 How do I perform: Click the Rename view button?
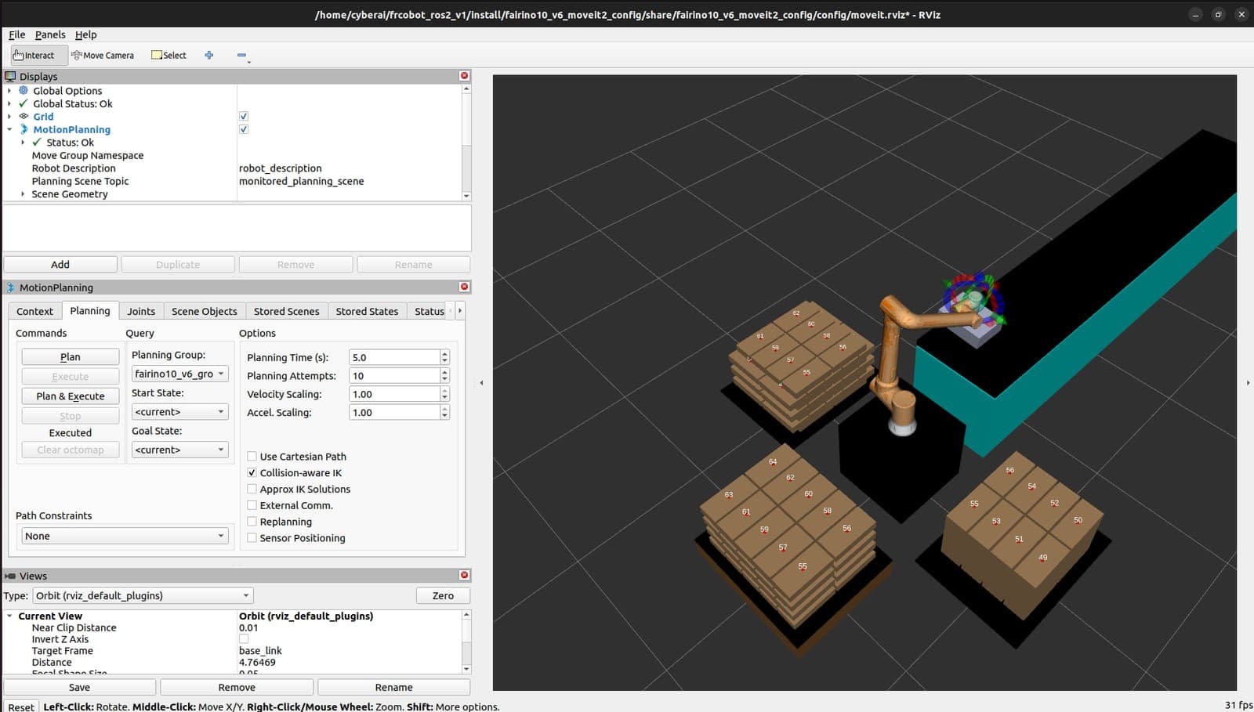pos(393,687)
